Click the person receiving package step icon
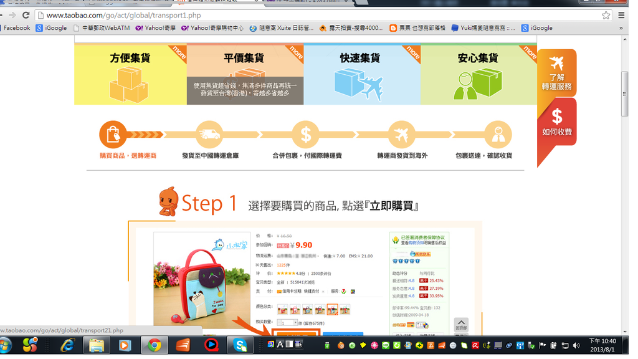This screenshot has height=359, width=638. click(498, 135)
